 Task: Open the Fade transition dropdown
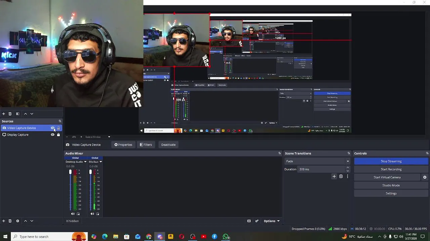point(317,161)
